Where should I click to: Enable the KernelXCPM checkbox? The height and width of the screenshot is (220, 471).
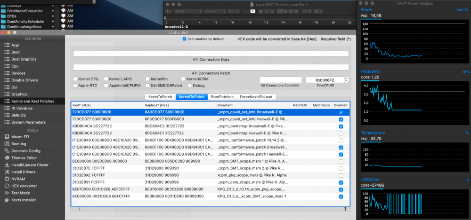click(x=183, y=79)
